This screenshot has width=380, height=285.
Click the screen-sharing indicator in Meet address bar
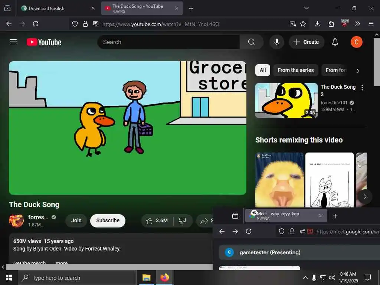click(310, 231)
